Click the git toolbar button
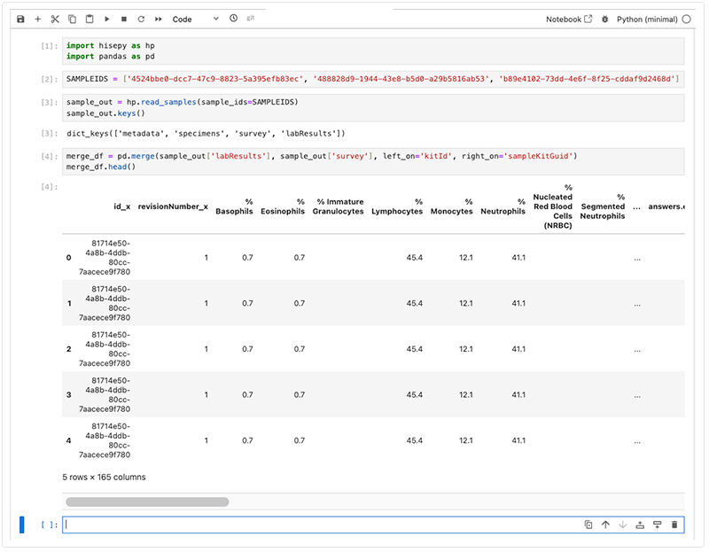 click(252, 19)
